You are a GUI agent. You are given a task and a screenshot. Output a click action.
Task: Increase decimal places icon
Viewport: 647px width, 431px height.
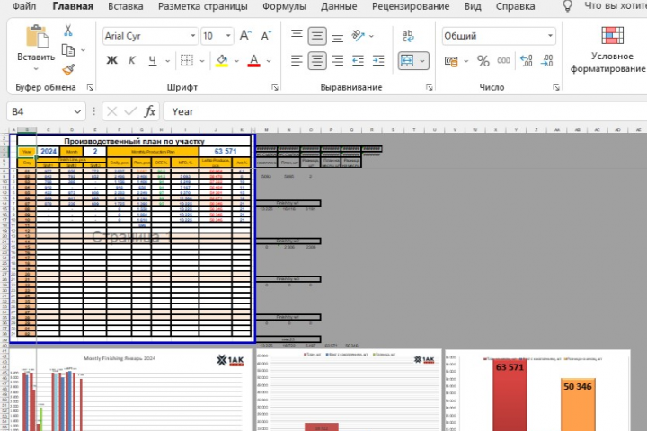(526, 61)
